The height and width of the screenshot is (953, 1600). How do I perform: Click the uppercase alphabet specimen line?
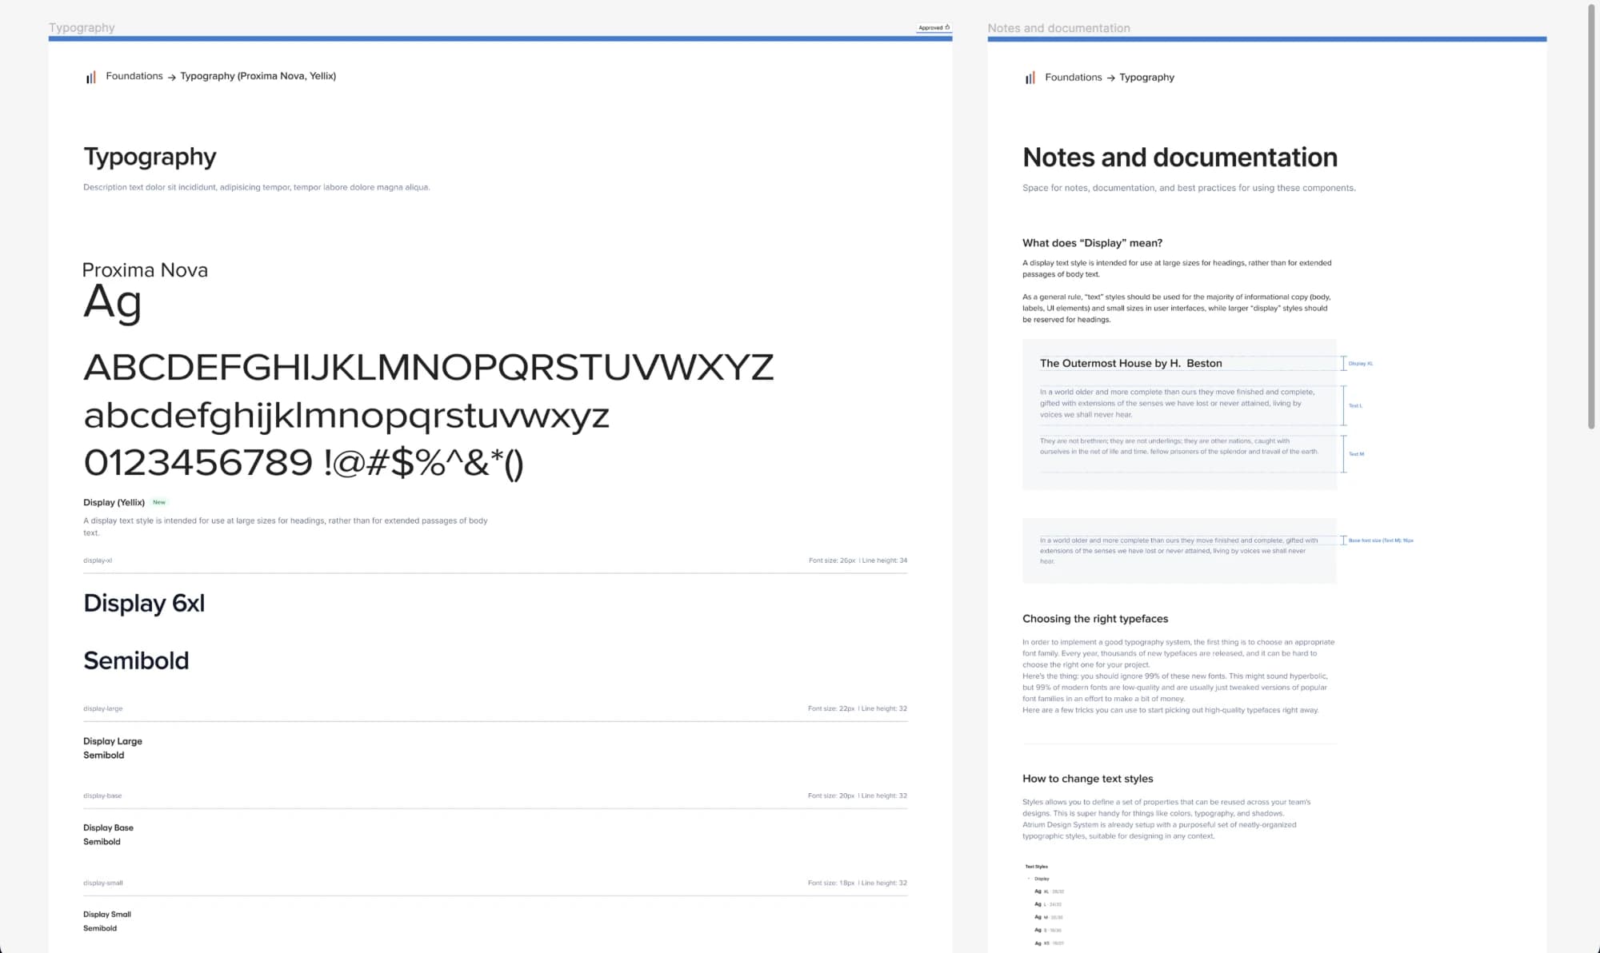pos(429,367)
